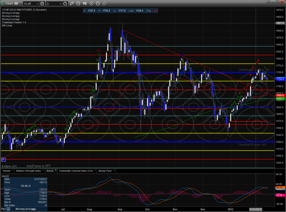The image size is (286, 212).
Task: Toggle the Dyn scaling button at bottom left
Action: coord(3,209)
